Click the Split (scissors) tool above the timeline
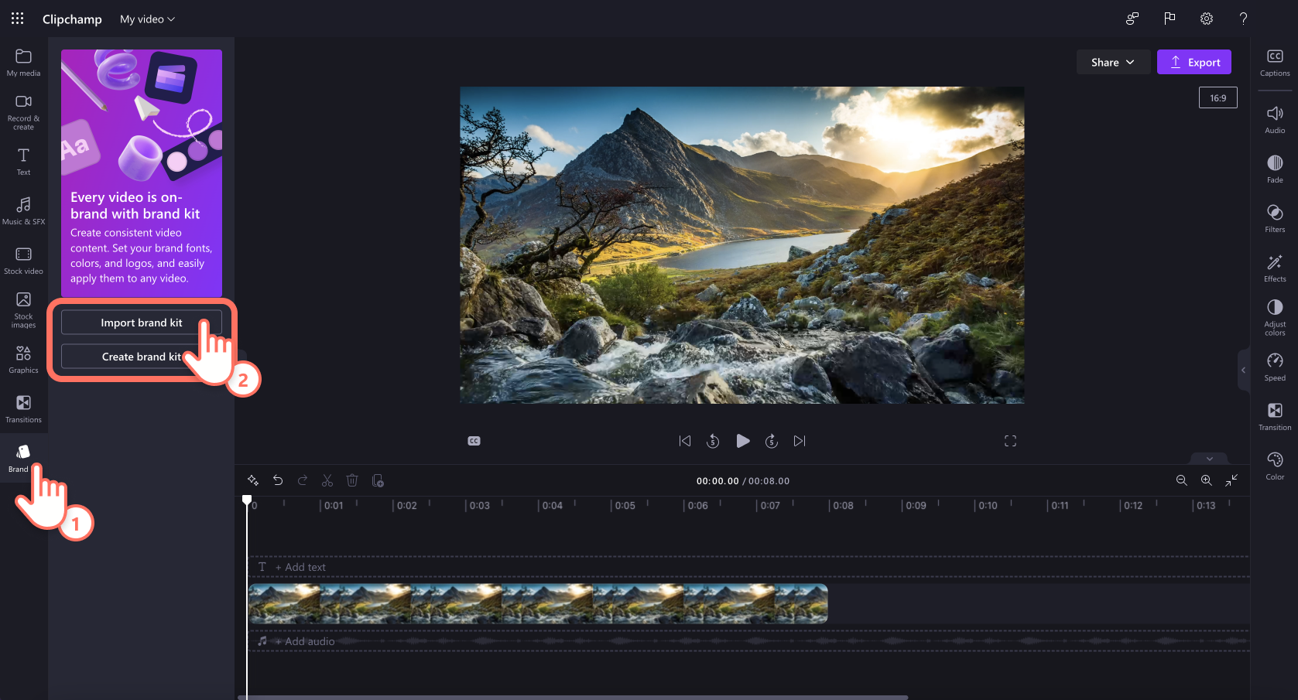 click(327, 480)
